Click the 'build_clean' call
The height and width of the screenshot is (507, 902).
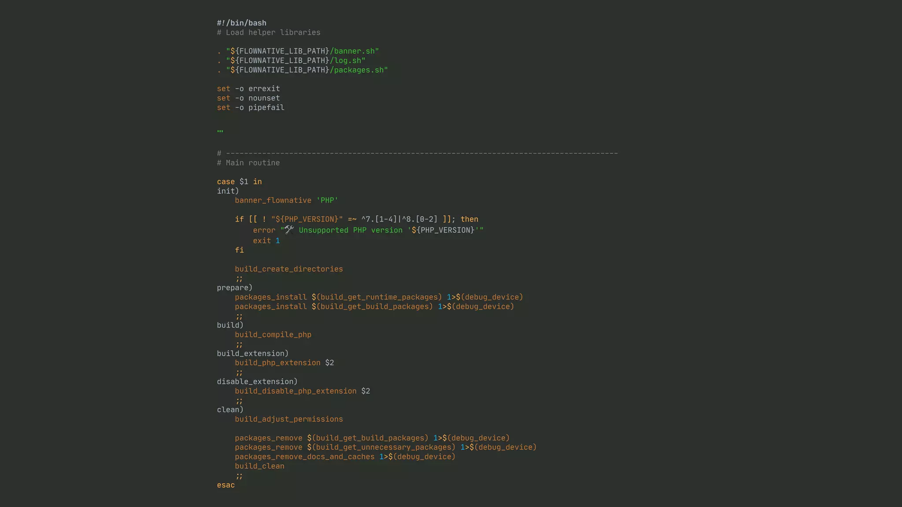[x=259, y=466]
